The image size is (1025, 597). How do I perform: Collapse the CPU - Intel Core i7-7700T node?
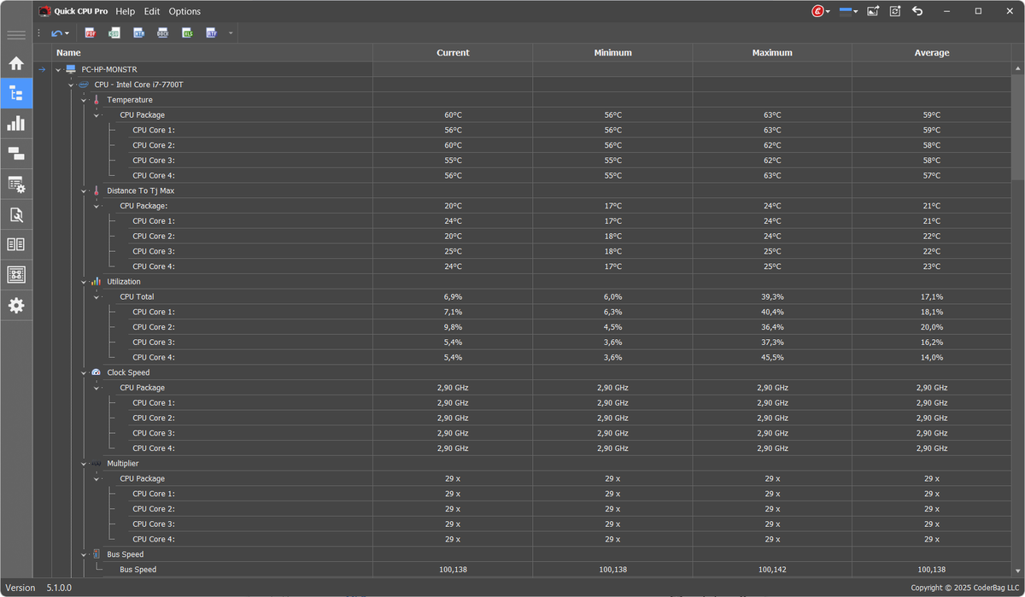coord(71,85)
